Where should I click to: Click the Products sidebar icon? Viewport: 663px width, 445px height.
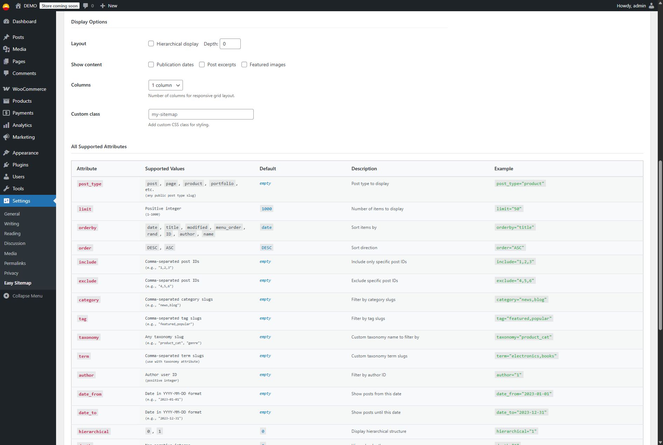click(x=7, y=101)
